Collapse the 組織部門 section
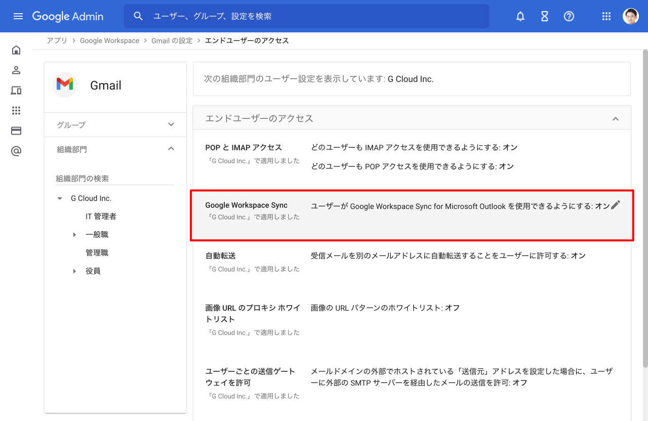The image size is (648, 421). point(115,149)
